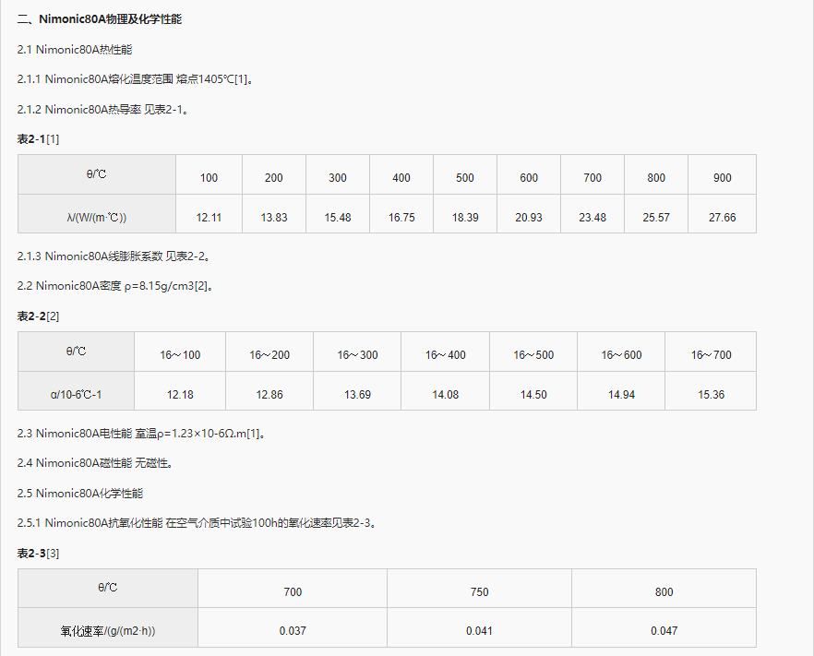Viewport: 814px width, 656px height.
Task: Select the θ/℃ header cell in 表2-1
Action: coord(96,173)
